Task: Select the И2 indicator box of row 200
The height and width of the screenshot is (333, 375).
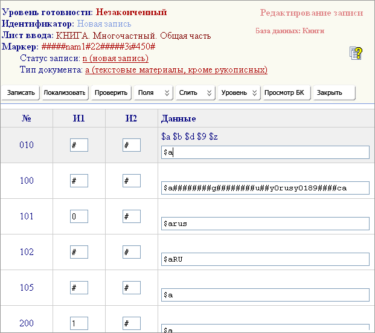Action: (132, 323)
